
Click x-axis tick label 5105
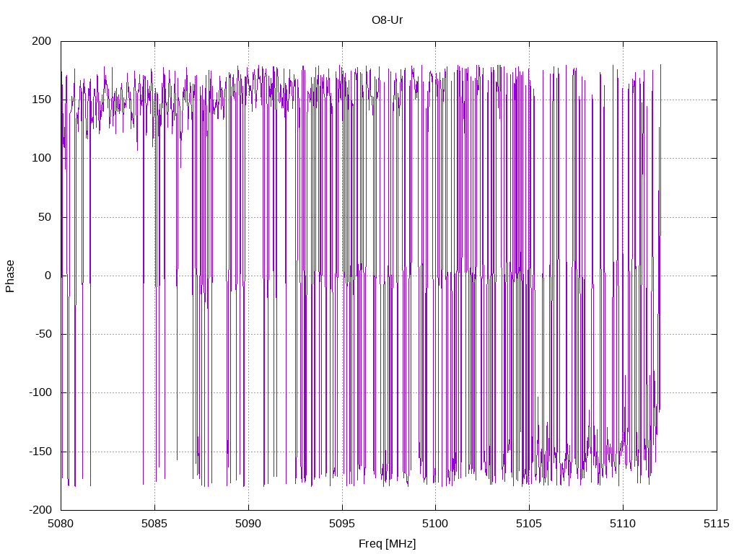[x=529, y=524]
